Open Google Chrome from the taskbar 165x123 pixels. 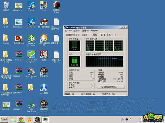click(21, 120)
